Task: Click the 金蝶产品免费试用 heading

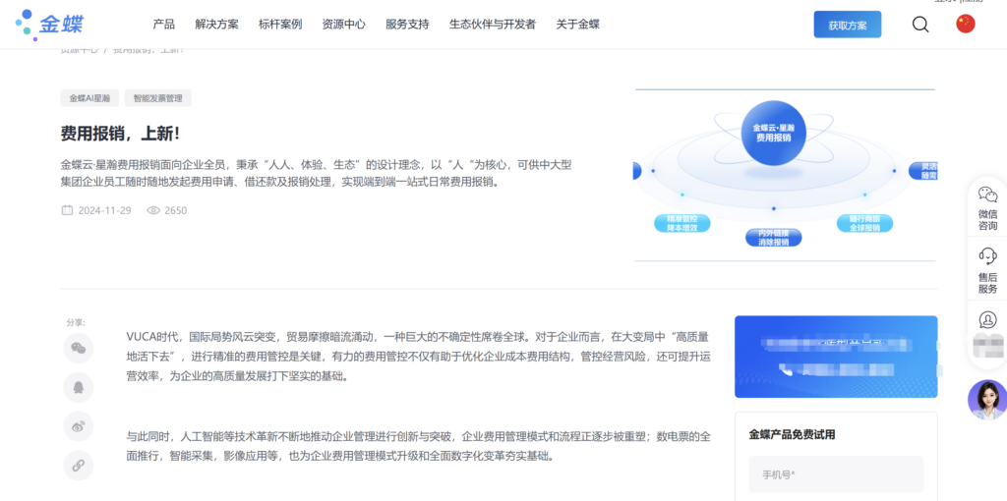Action: [792, 434]
